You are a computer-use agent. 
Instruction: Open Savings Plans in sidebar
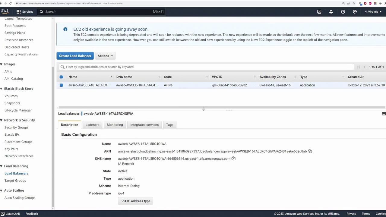pyautogui.click(x=15, y=33)
